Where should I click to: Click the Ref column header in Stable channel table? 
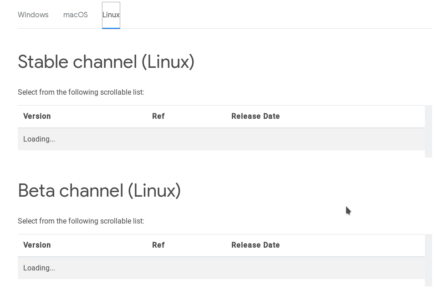click(158, 116)
